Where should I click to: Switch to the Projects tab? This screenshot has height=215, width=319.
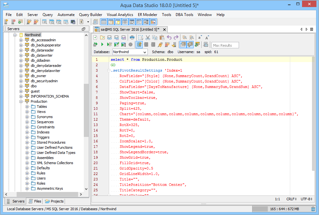(x=54, y=201)
